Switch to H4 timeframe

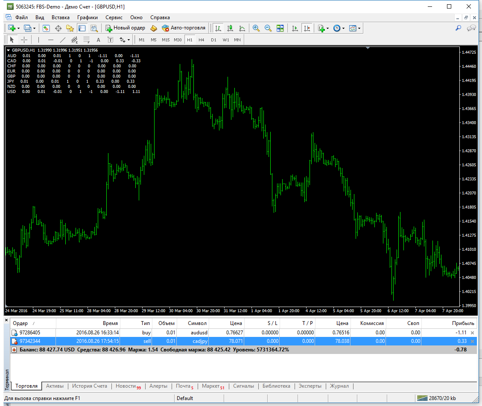point(202,40)
